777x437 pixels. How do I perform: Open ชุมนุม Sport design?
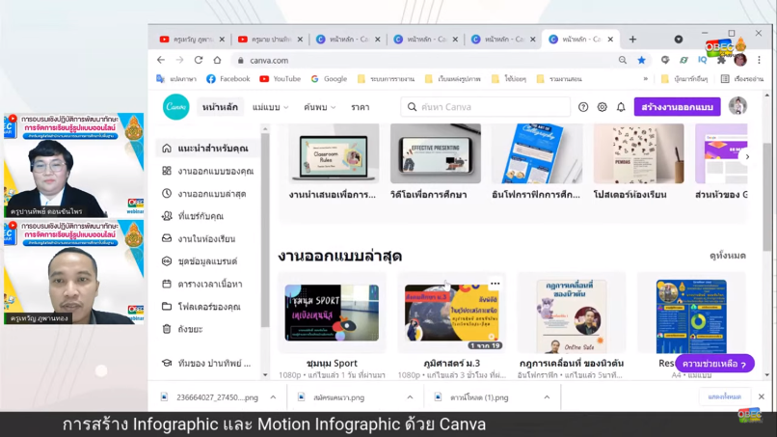pos(332,313)
